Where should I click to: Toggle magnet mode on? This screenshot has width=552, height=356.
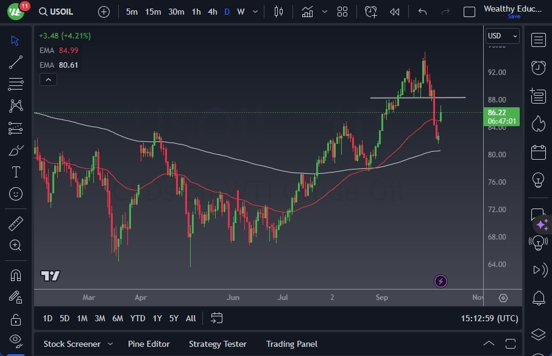(x=16, y=275)
